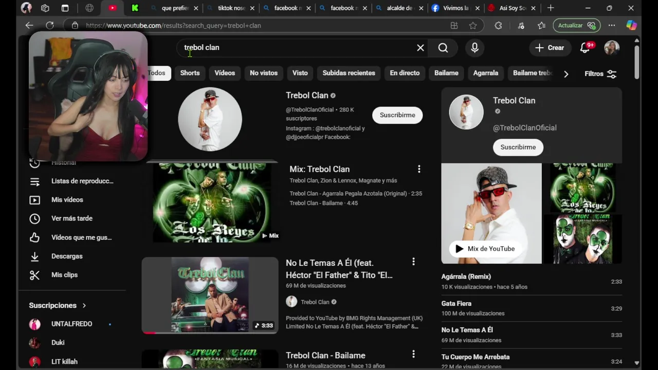Viewport: 658px width, 370px height.
Task: View site information lock icon
Action: click(75, 25)
